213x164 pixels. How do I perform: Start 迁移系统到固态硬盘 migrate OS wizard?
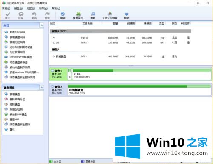click(18, 47)
